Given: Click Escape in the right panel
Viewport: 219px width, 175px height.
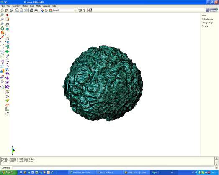Looking at the screenshot, I should click(205, 26).
